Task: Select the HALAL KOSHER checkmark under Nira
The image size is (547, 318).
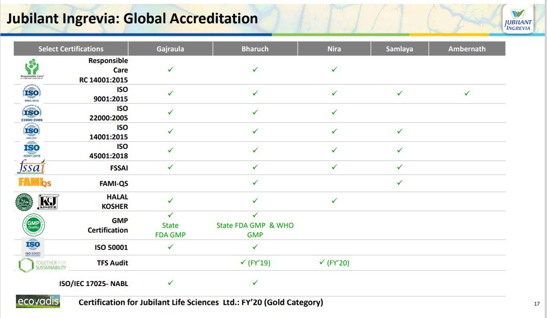Action: tap(334, 200)
